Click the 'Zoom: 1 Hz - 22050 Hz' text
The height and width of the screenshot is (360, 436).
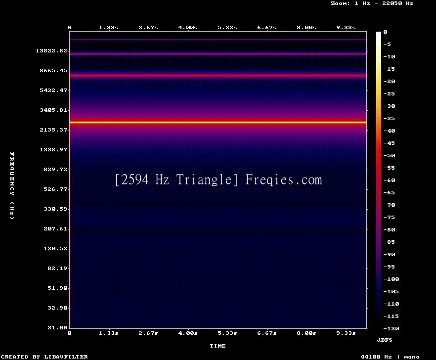coord(372,3)
